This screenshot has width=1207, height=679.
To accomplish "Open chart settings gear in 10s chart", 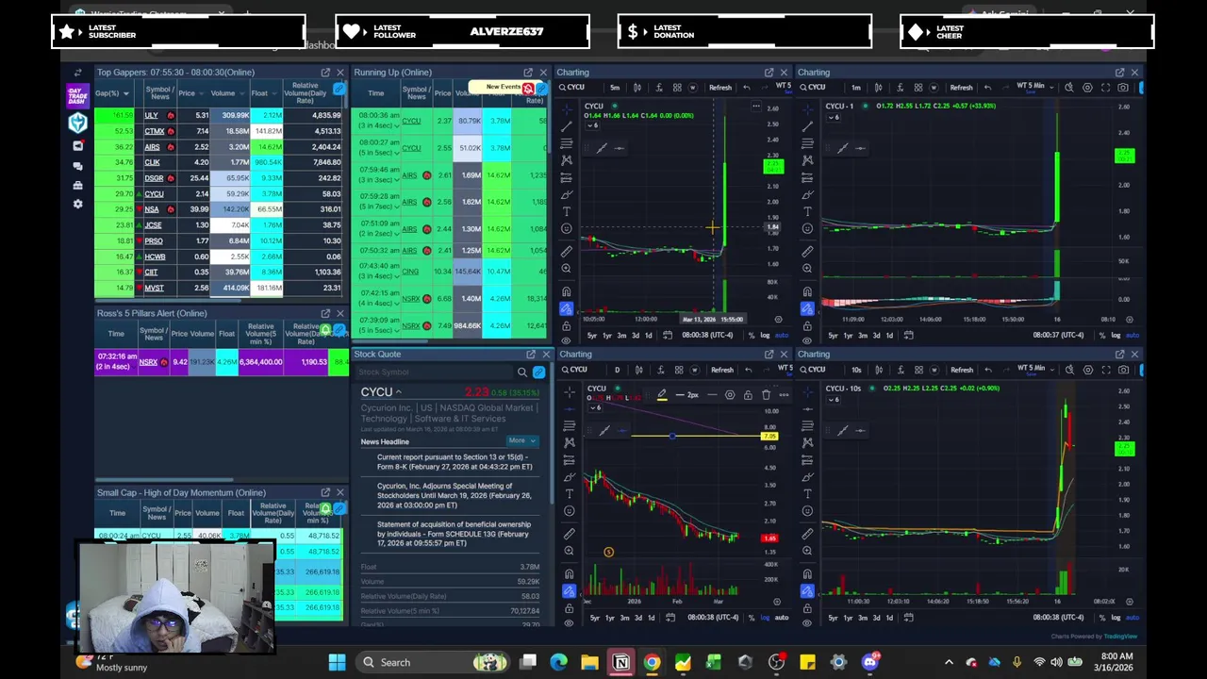I will click(1087, 370).
